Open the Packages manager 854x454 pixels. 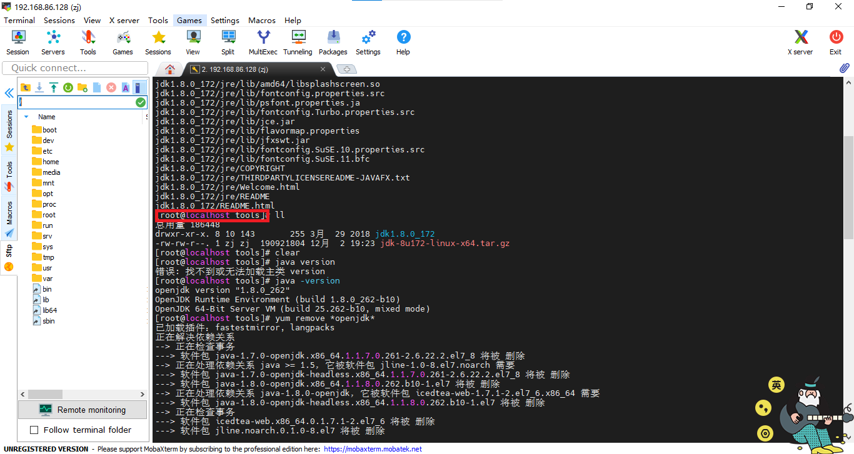click(x=333, y=42)
